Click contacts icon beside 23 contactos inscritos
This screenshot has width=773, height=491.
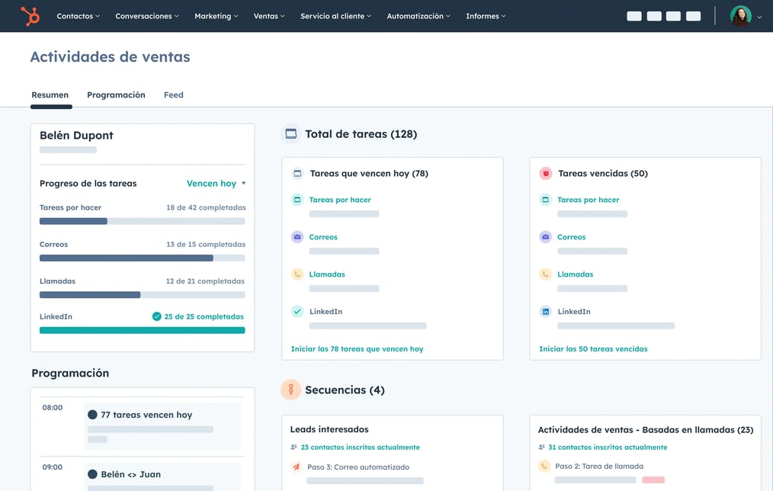(293, 447)
